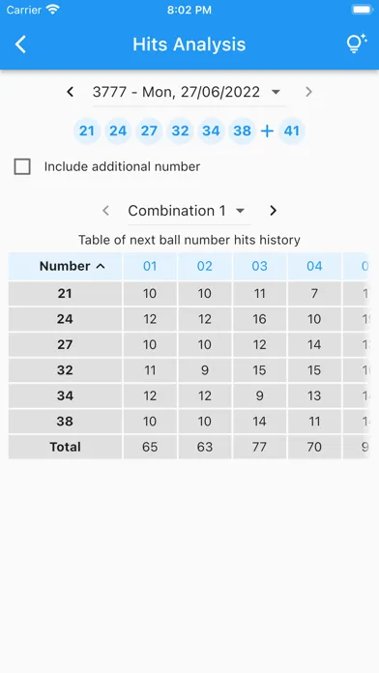Select column header 04

click(x=314, y=267)
